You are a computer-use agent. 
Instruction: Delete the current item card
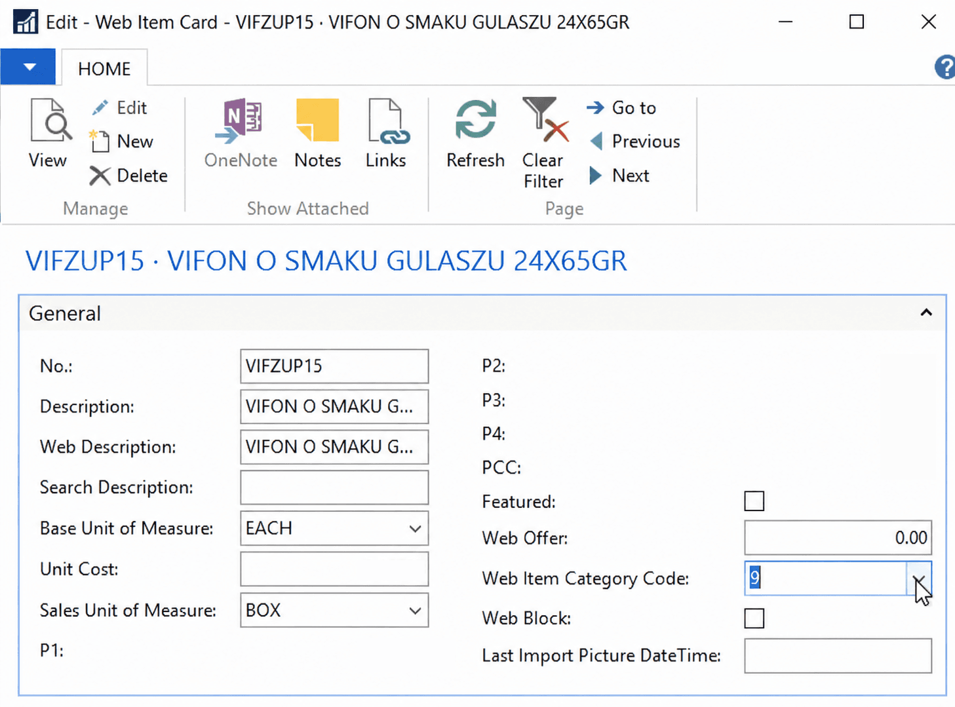[x=128, y=176]
